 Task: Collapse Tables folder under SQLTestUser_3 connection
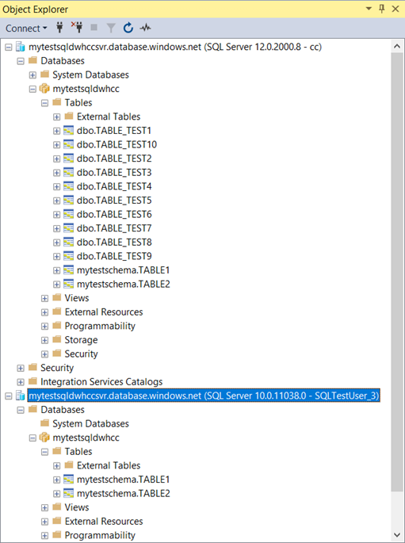(44, 452)
